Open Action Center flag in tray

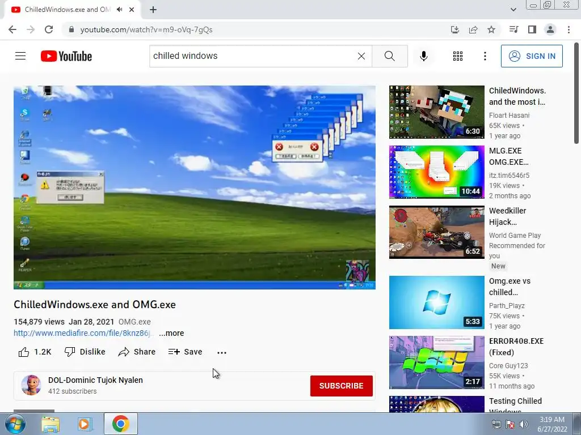510,424
